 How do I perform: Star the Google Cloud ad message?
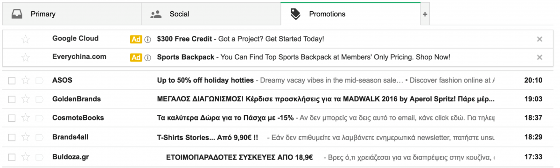tap(26, 39)
